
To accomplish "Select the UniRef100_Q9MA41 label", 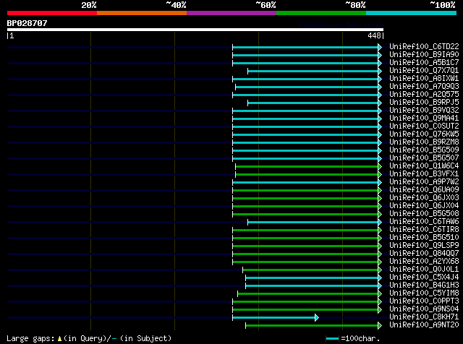I will (424, 119).
